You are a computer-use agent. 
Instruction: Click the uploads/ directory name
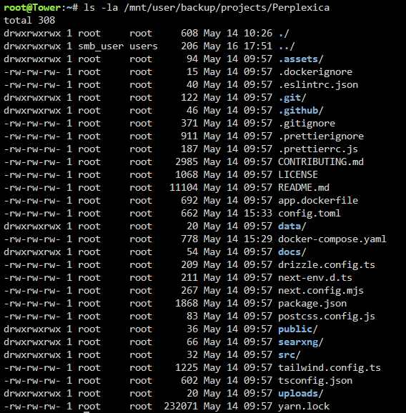[x=301, y=394]
